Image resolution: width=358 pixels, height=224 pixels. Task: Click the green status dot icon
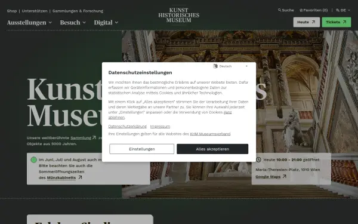tap(34, 159)
